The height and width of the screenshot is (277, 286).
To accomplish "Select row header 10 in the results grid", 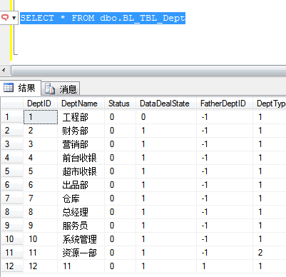I will (12, 239).
